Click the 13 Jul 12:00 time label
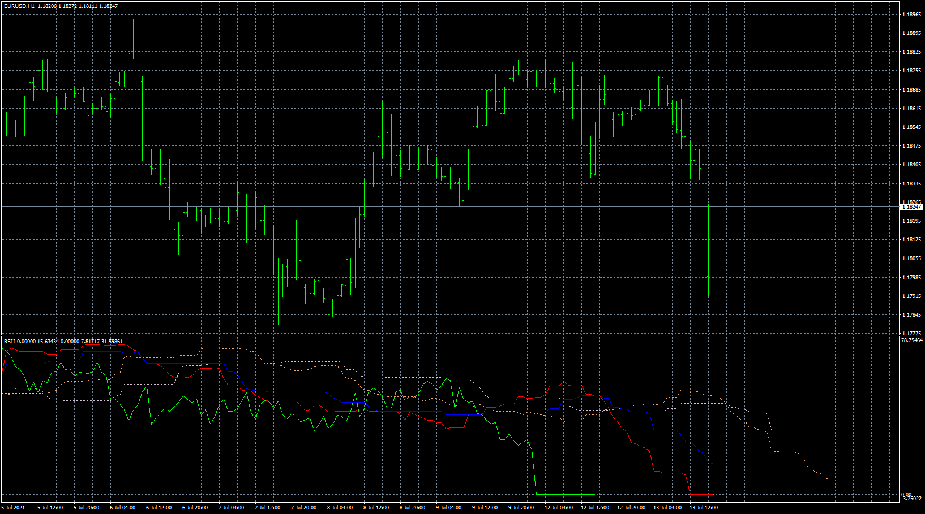 pyautogui.click(x=704, y=508)
